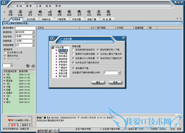185x133 pixels.
Task: Sort results by the 文件名 column header
Action: (x=58, y=28)
